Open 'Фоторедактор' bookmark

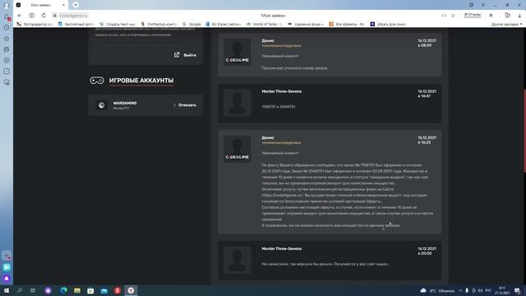coord(35,24)
